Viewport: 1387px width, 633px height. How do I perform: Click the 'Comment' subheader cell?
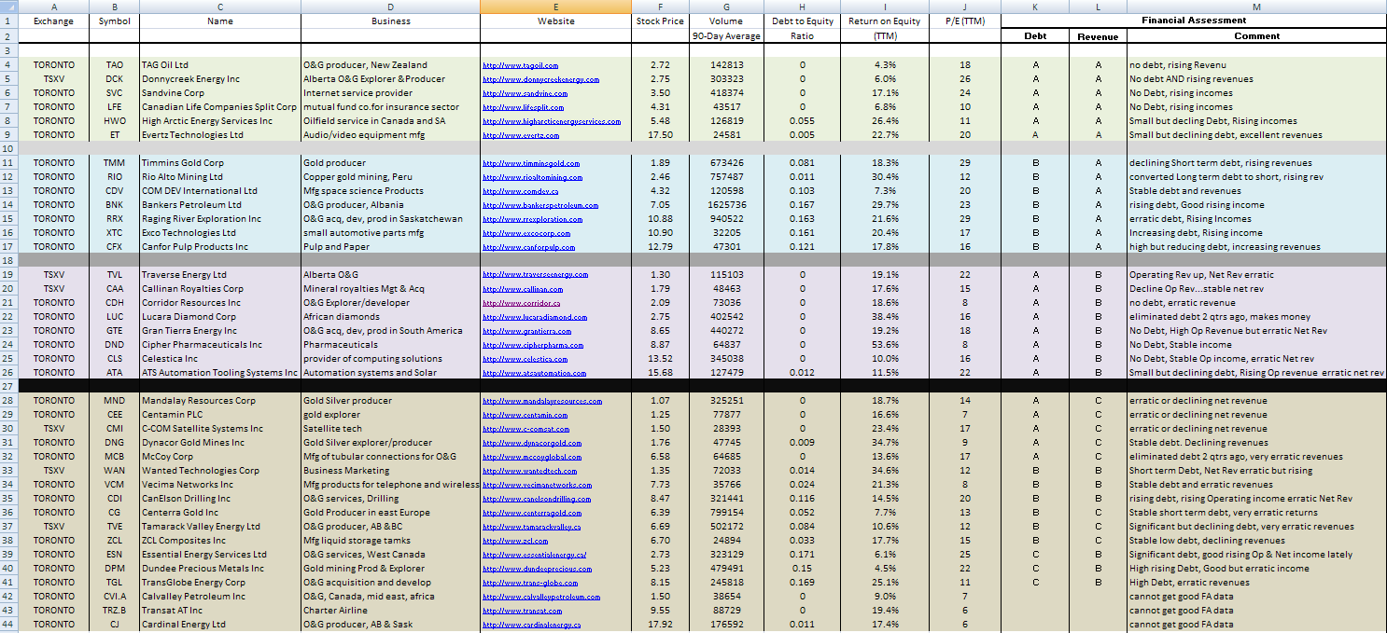1256,36
